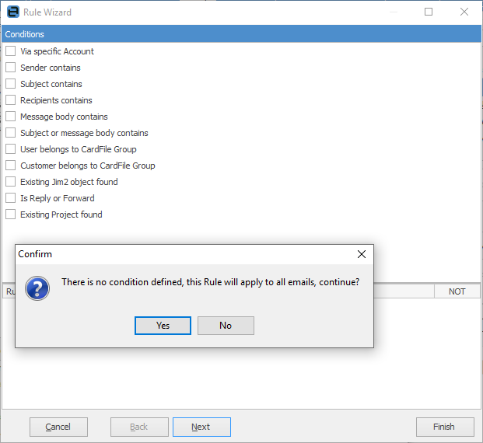Click the Cancel button in Rule Wizard
Viewport: 483px width, 443px height.
tap(58, 427)
